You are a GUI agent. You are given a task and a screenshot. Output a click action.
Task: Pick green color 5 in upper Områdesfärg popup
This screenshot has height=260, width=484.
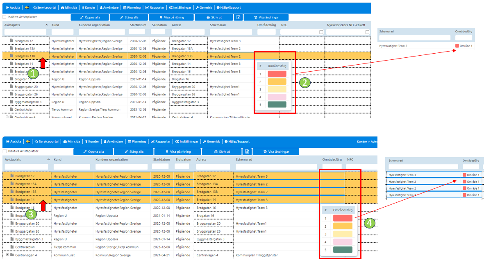tap(277, 104)
